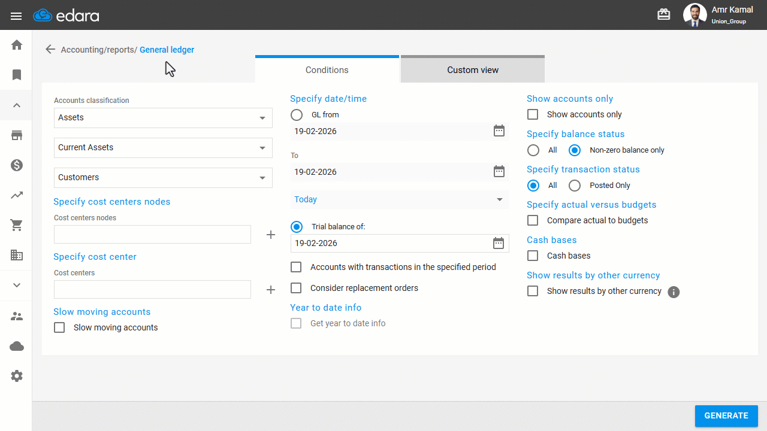Click the GENERATE button

(726, 416)
